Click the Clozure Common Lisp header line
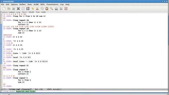169x95 pixels. click(10, 12)
